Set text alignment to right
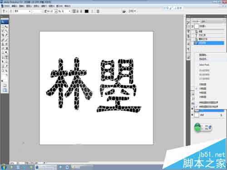 (81, 11)
